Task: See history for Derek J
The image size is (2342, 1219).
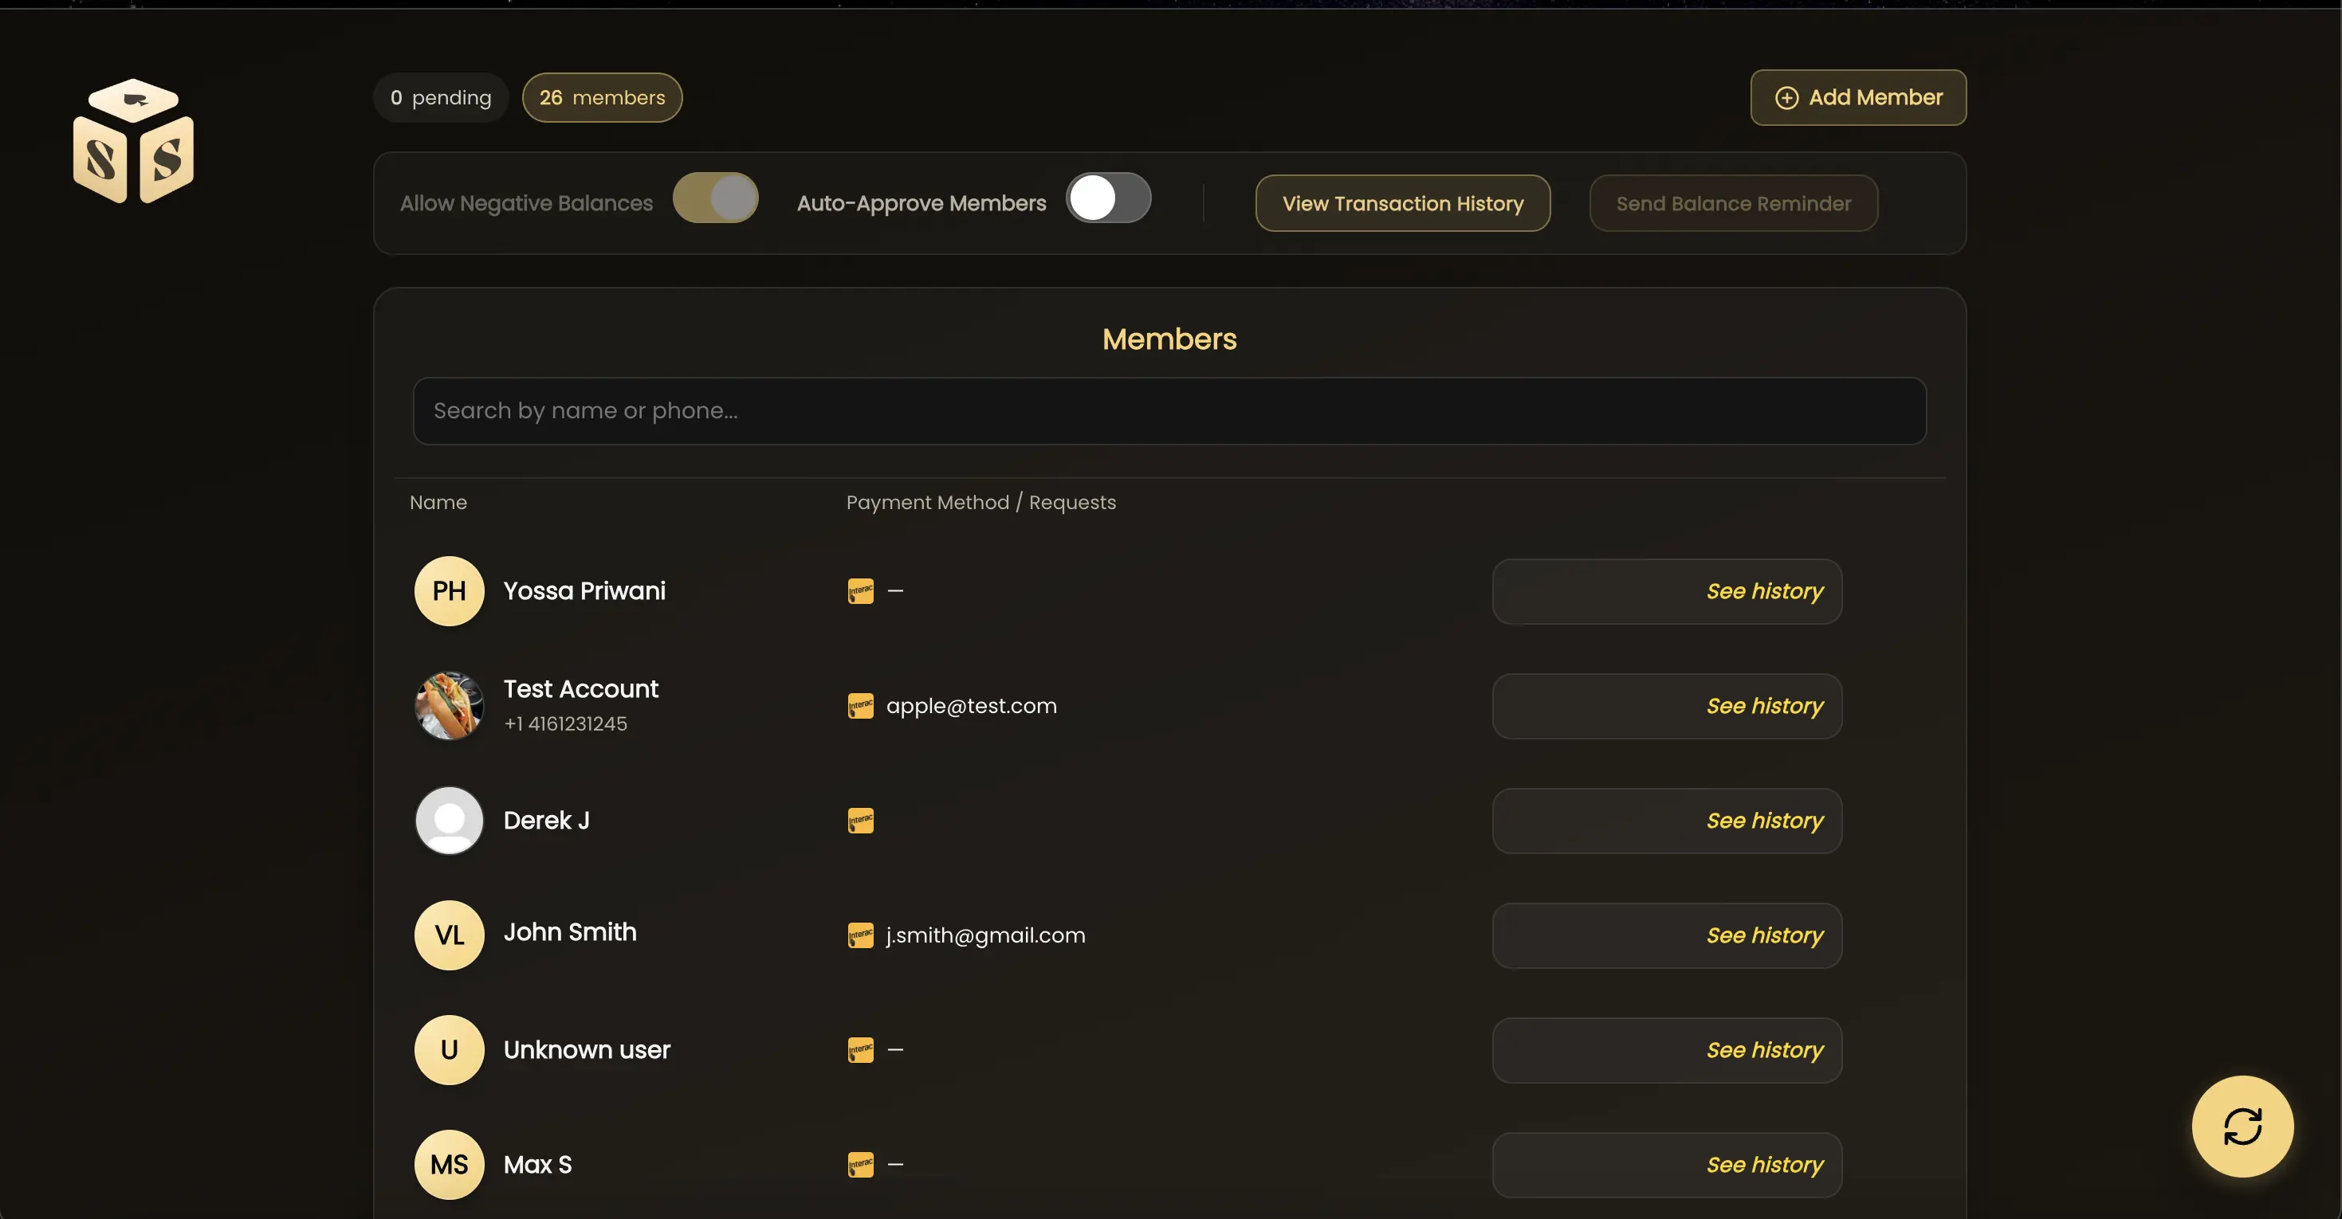Action: (1668, 821)
